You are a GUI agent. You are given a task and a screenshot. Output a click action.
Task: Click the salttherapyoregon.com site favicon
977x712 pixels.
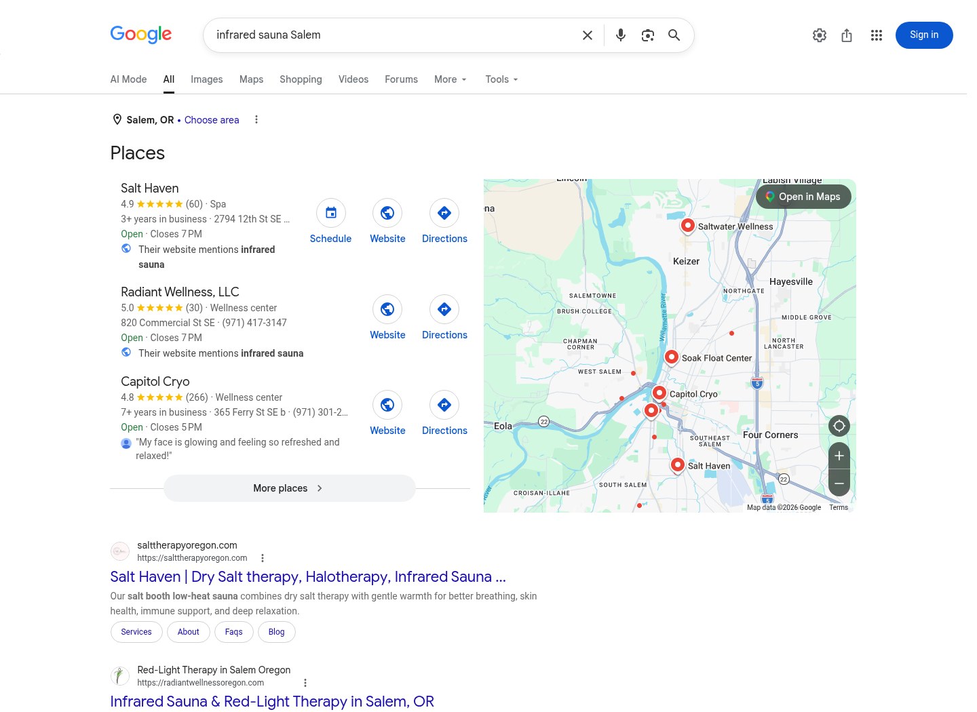click(120, 551)
